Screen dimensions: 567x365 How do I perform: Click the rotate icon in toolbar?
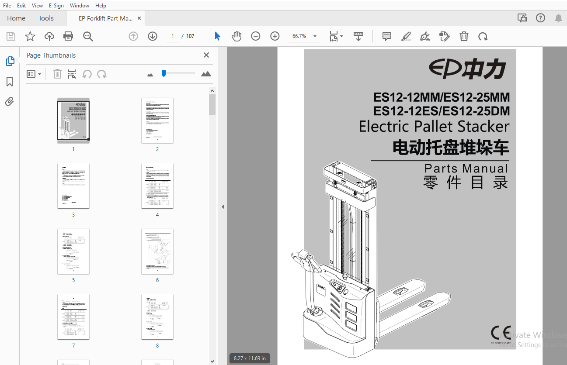pyautogui.click(x=483, y=36)
